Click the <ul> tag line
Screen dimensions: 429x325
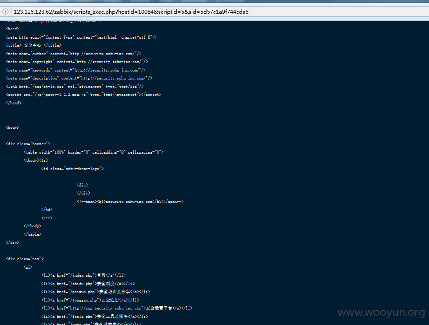(28, 267)
